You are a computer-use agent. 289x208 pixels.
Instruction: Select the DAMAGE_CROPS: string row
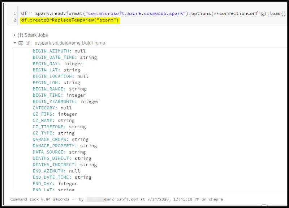coord(60,139)
